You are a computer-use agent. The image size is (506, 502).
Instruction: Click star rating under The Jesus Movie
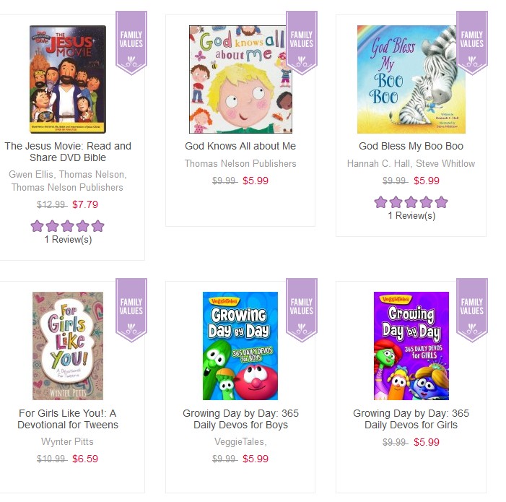tap(67, 226)
